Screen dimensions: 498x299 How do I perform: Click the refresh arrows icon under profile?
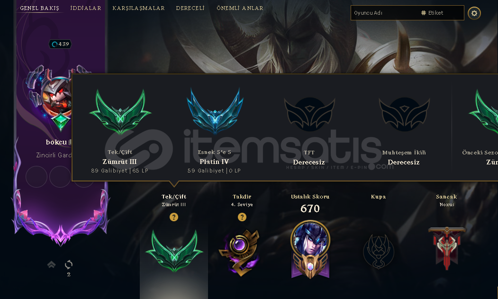pos(69,264)
